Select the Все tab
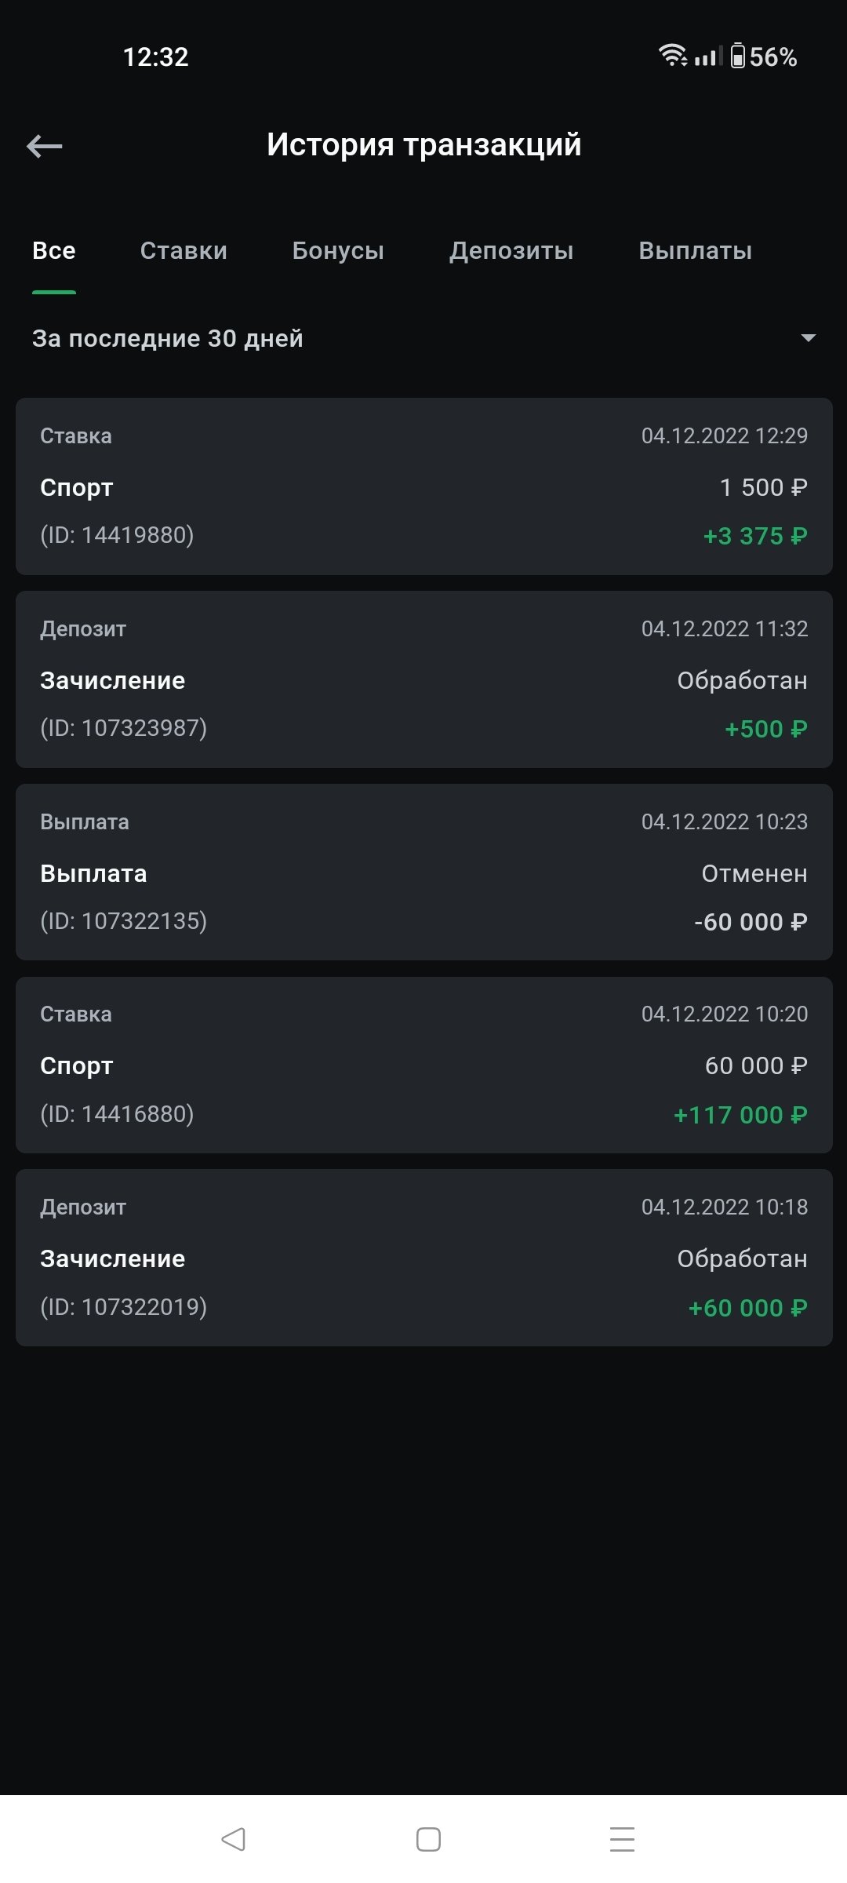Screen dimensions: 847x1883 54,251
